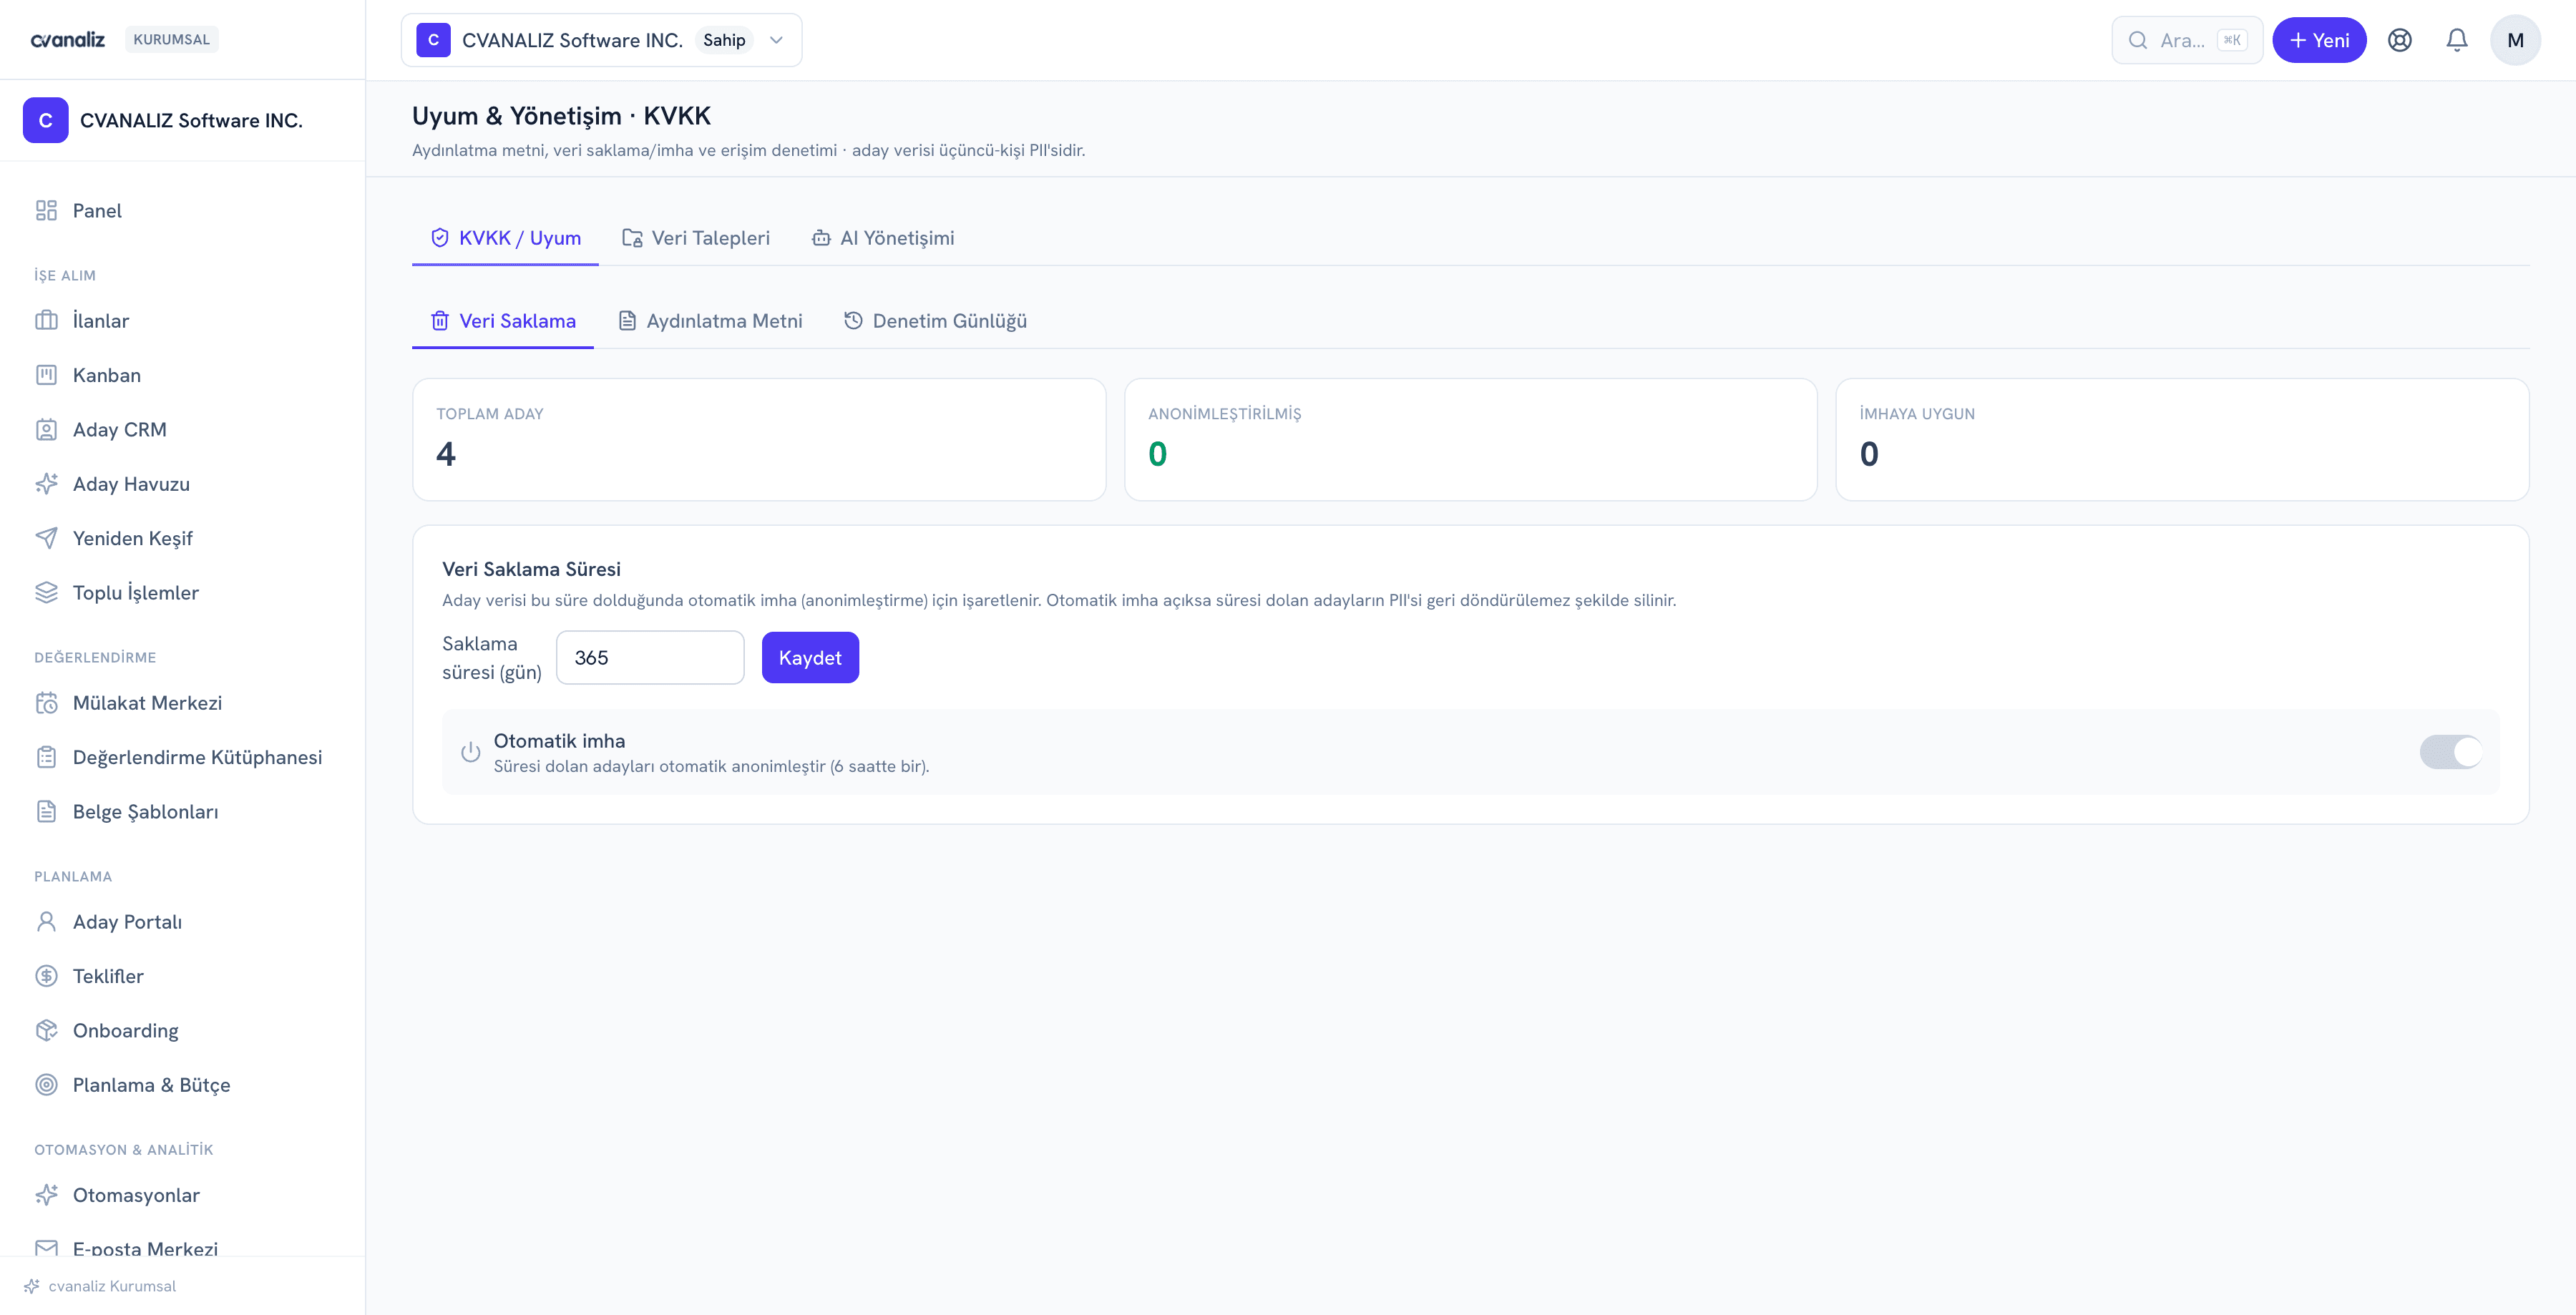Viewport: 2576px width, 1315px height.
Task: Focus the Saklama süresi days input
Action: (650, 657)
